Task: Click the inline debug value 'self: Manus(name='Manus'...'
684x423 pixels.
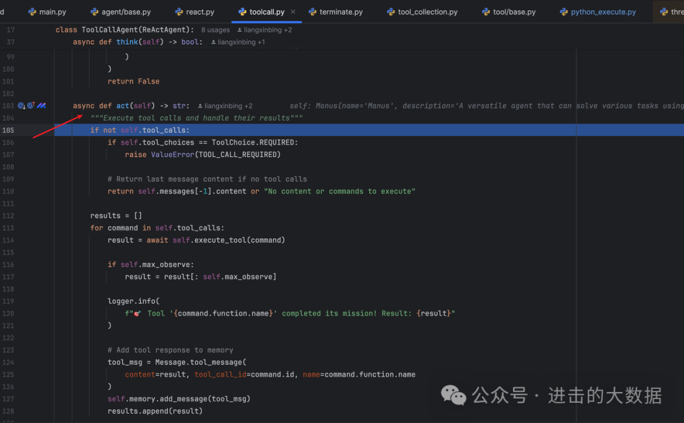Action: (x=486, y=106)
